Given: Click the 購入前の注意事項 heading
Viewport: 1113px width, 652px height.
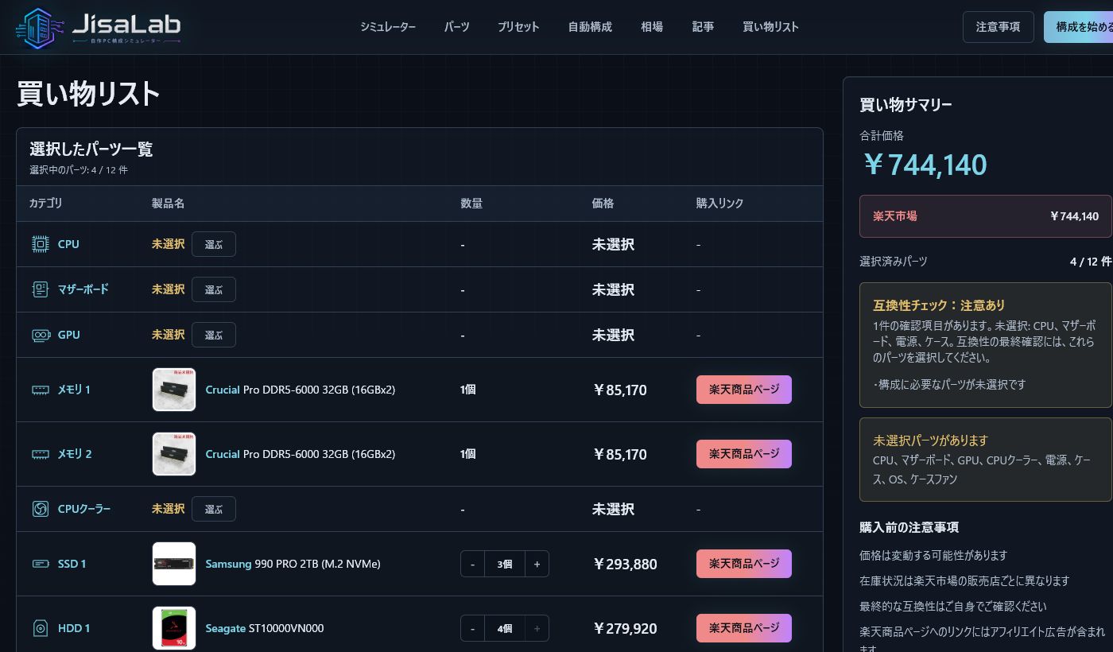Looking at the screenshot, I should [x=909, y=527].
